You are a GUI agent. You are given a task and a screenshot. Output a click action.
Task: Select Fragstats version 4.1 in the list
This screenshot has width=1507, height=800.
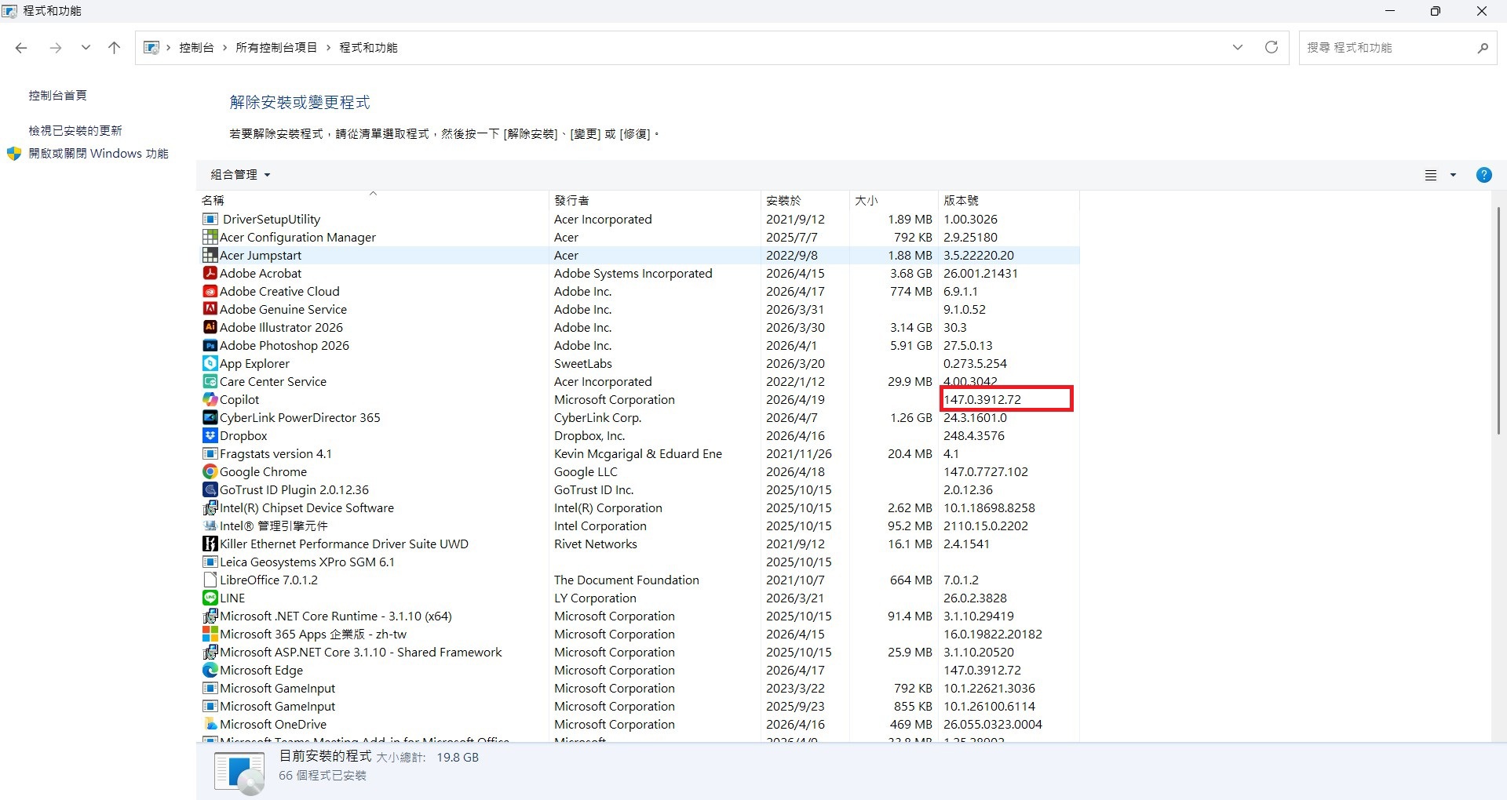[x=639, y=453]
